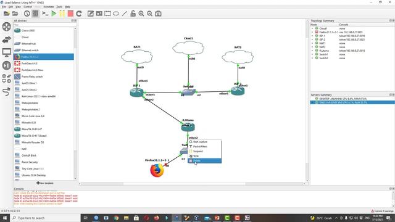Open the Tools menu
The width and height of the screenshot is (395, 222).
(59, 7)
